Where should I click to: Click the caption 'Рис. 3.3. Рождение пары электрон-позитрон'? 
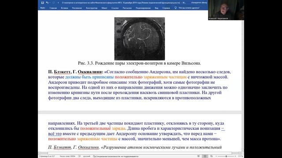tap(140, 63)
